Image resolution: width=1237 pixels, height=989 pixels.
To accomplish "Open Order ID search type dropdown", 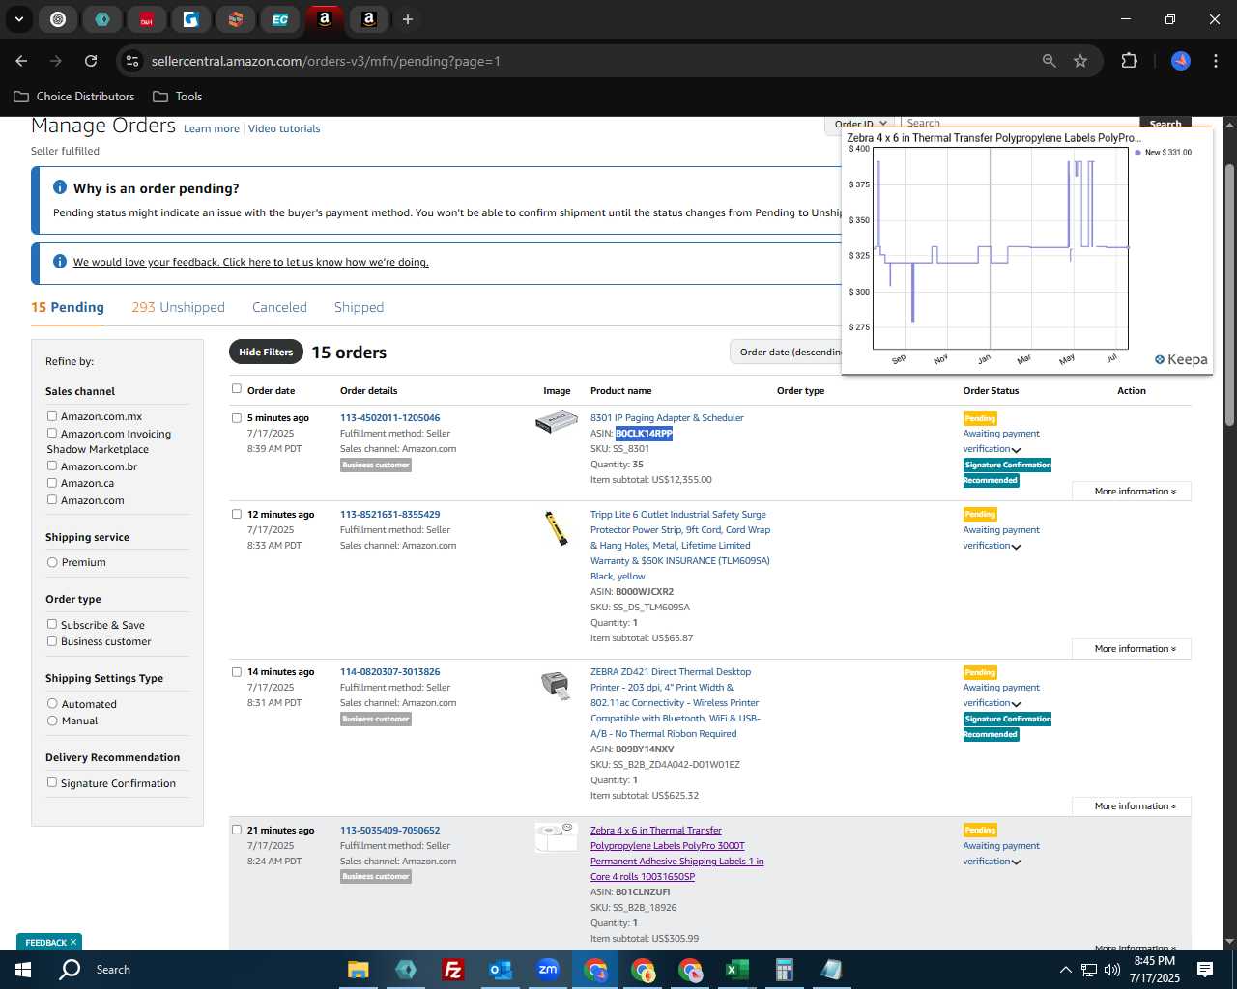I will (x=860, y=124).
